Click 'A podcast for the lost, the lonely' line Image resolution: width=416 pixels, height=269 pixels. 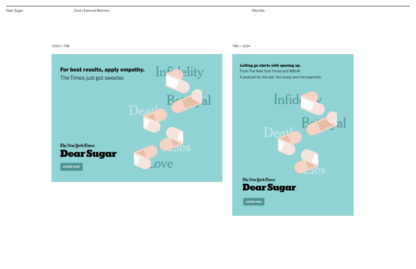(281, 77)
